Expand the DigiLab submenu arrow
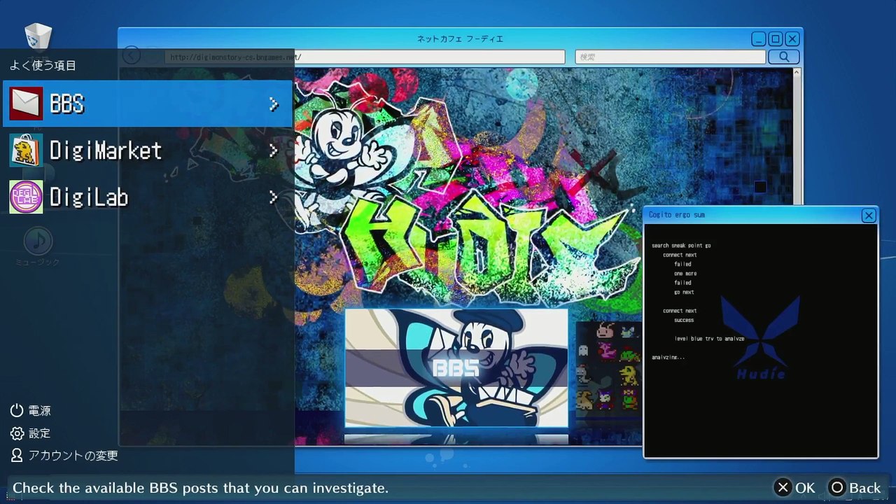This screenshot has height=504, width=896. [x=274, y=197]
